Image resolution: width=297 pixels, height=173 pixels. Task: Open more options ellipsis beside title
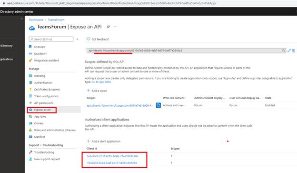coord(115,27)
